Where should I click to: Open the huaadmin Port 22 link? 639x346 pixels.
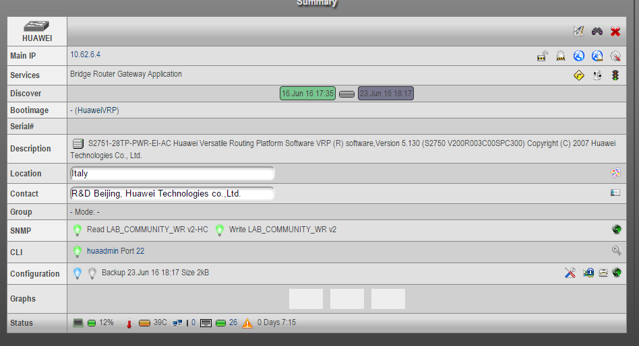(115, 251)
